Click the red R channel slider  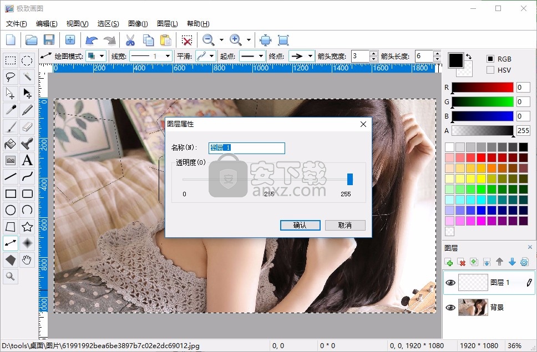pos(483,87)
